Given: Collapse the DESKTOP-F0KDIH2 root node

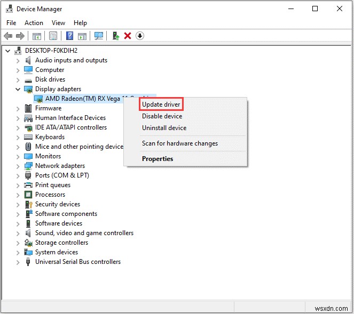Looking at the screenshot, I should pyautogui.click(x=8, y=51).
